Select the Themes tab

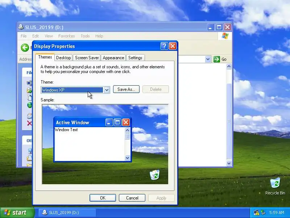click(45, 57)
